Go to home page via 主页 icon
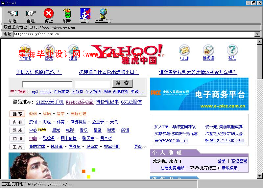Image resolution: width=263 pixels, height=189 pixels. click(85, 13)
